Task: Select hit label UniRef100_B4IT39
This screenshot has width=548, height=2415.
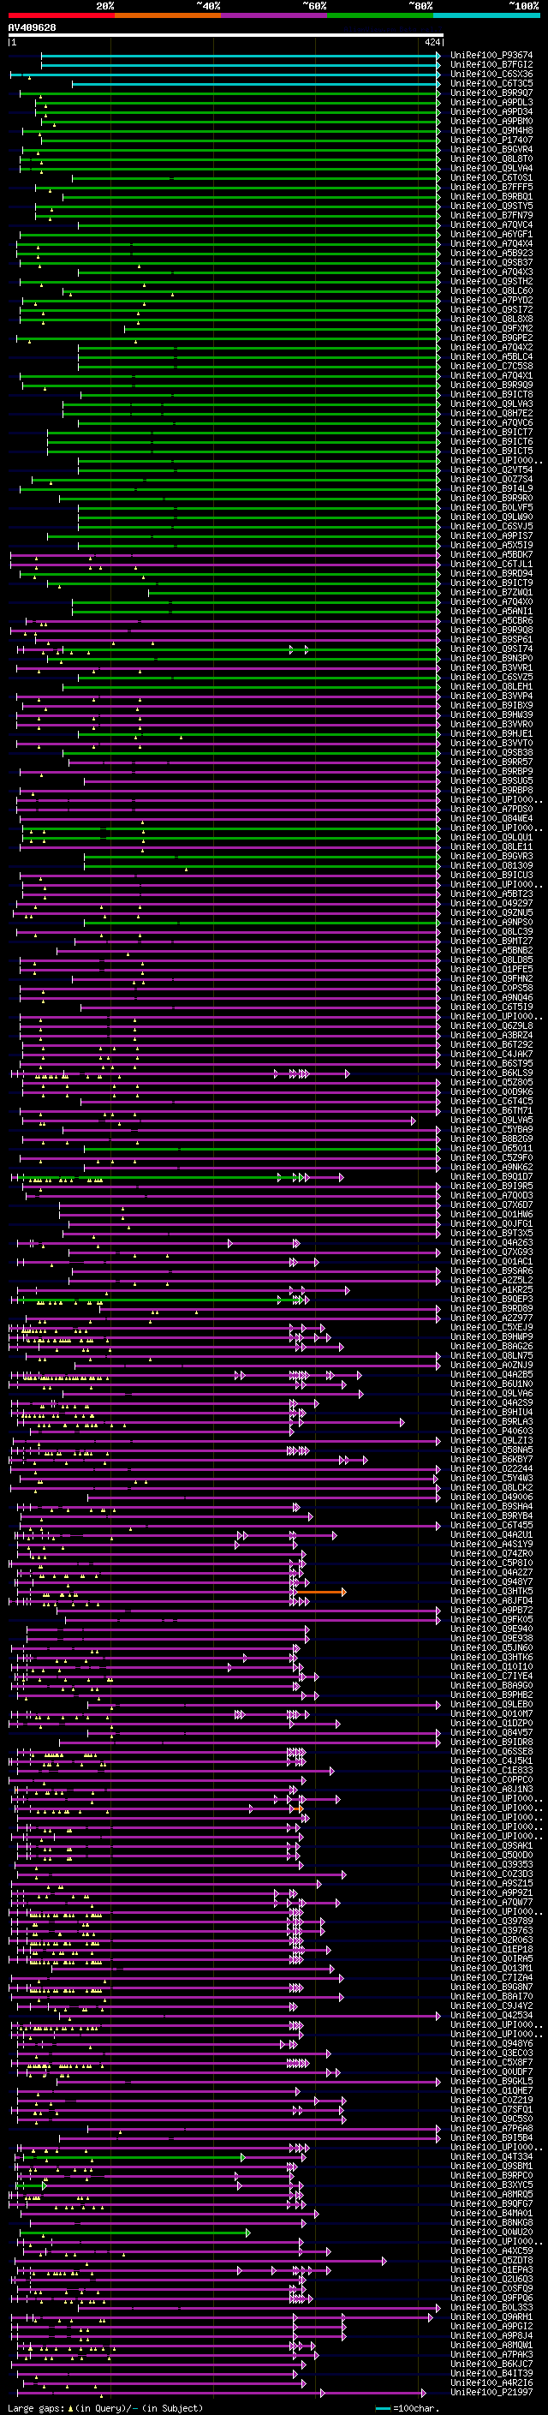Action: click(x=491, y=2372)
